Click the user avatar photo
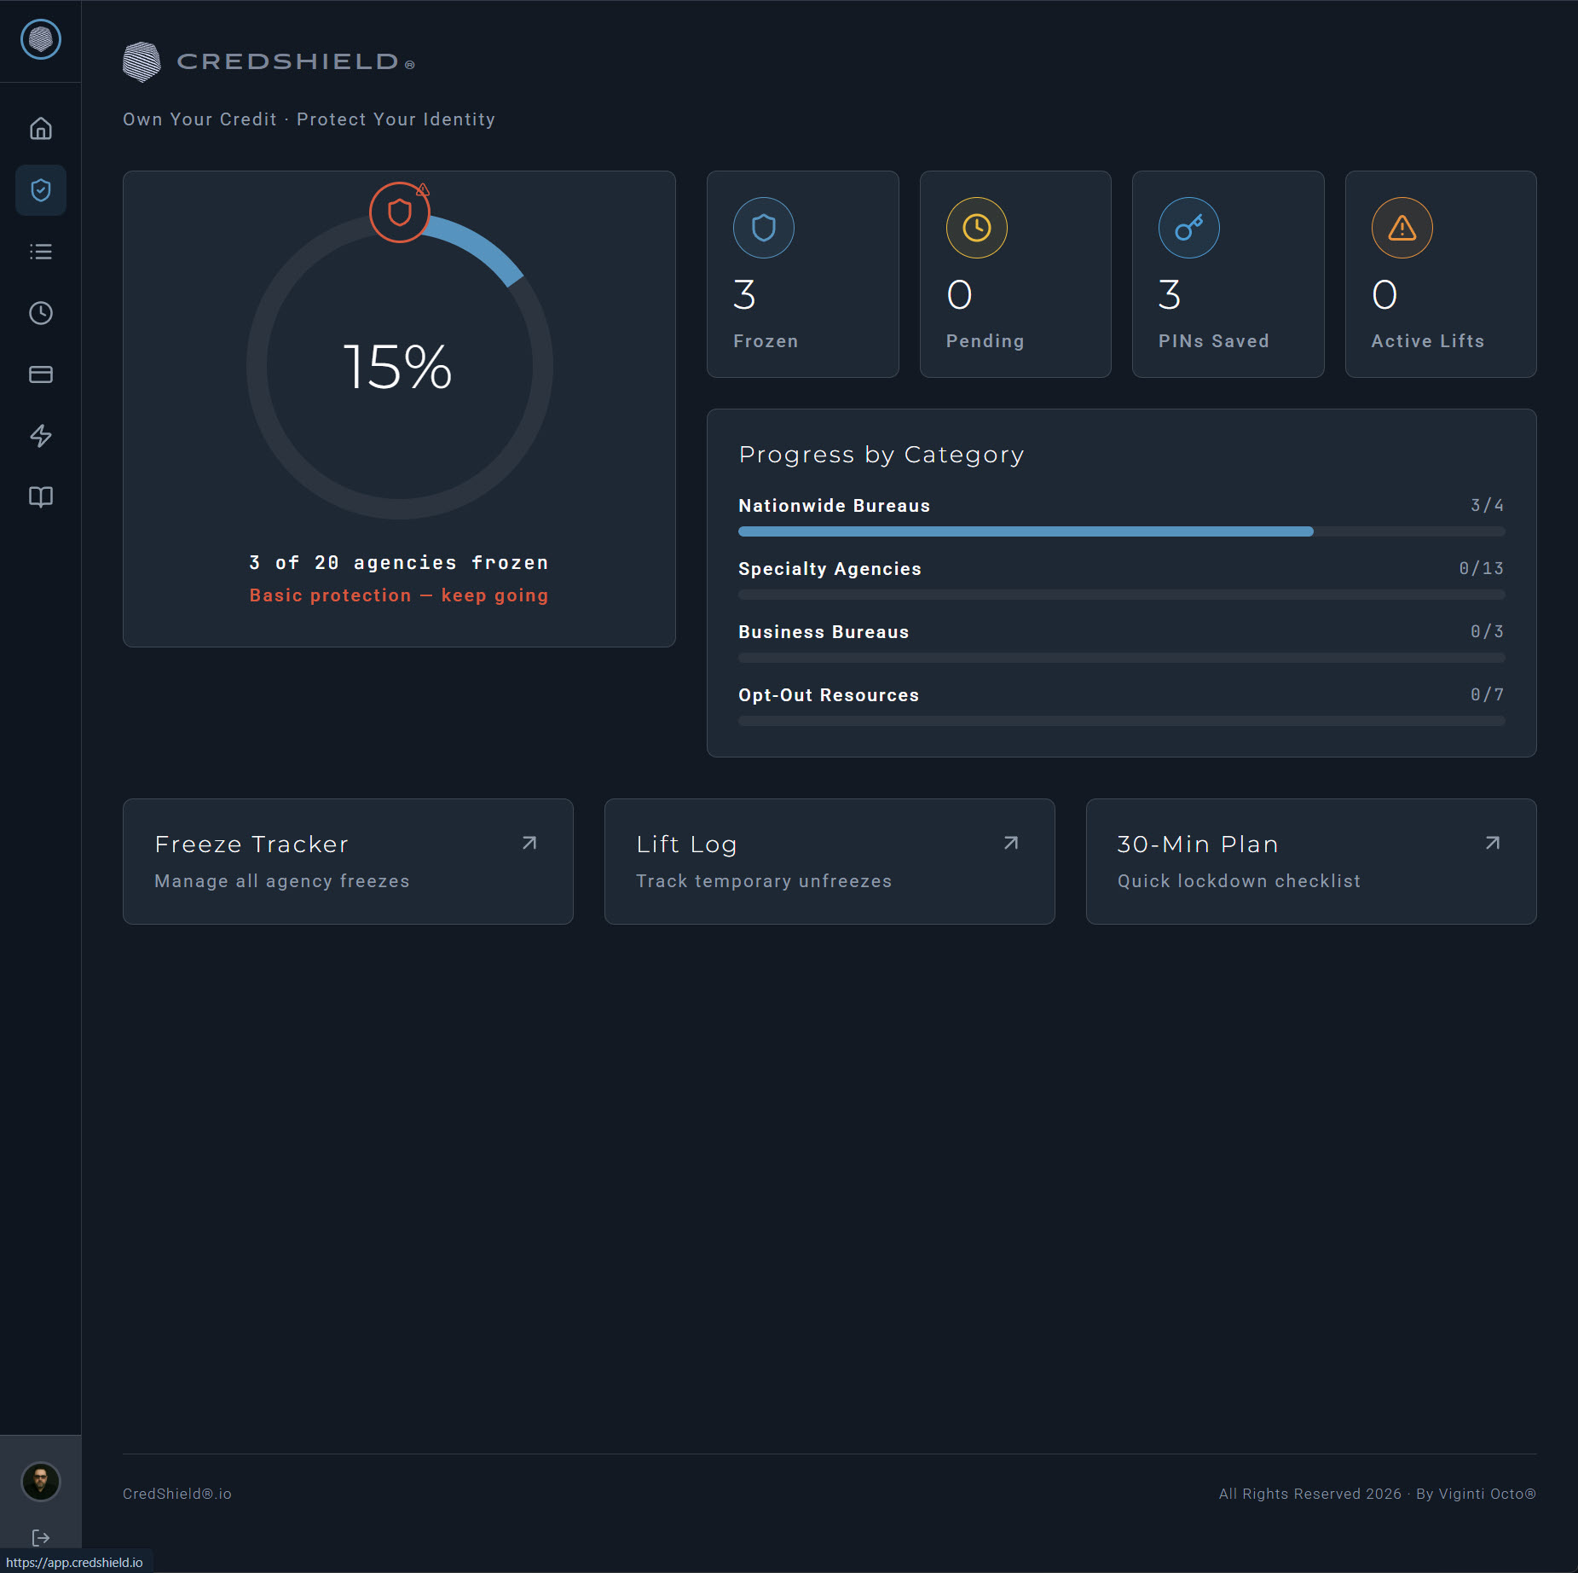This screenshot has height=1573, width=1578. pos(41,1482)
